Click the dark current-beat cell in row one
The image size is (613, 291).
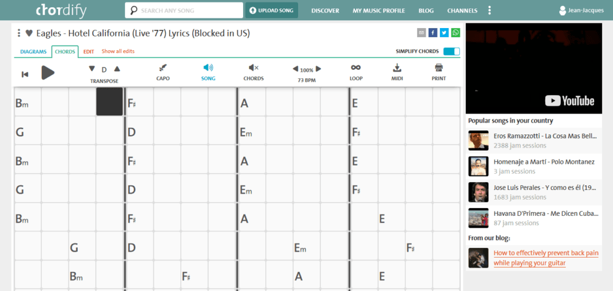(110, 102)
